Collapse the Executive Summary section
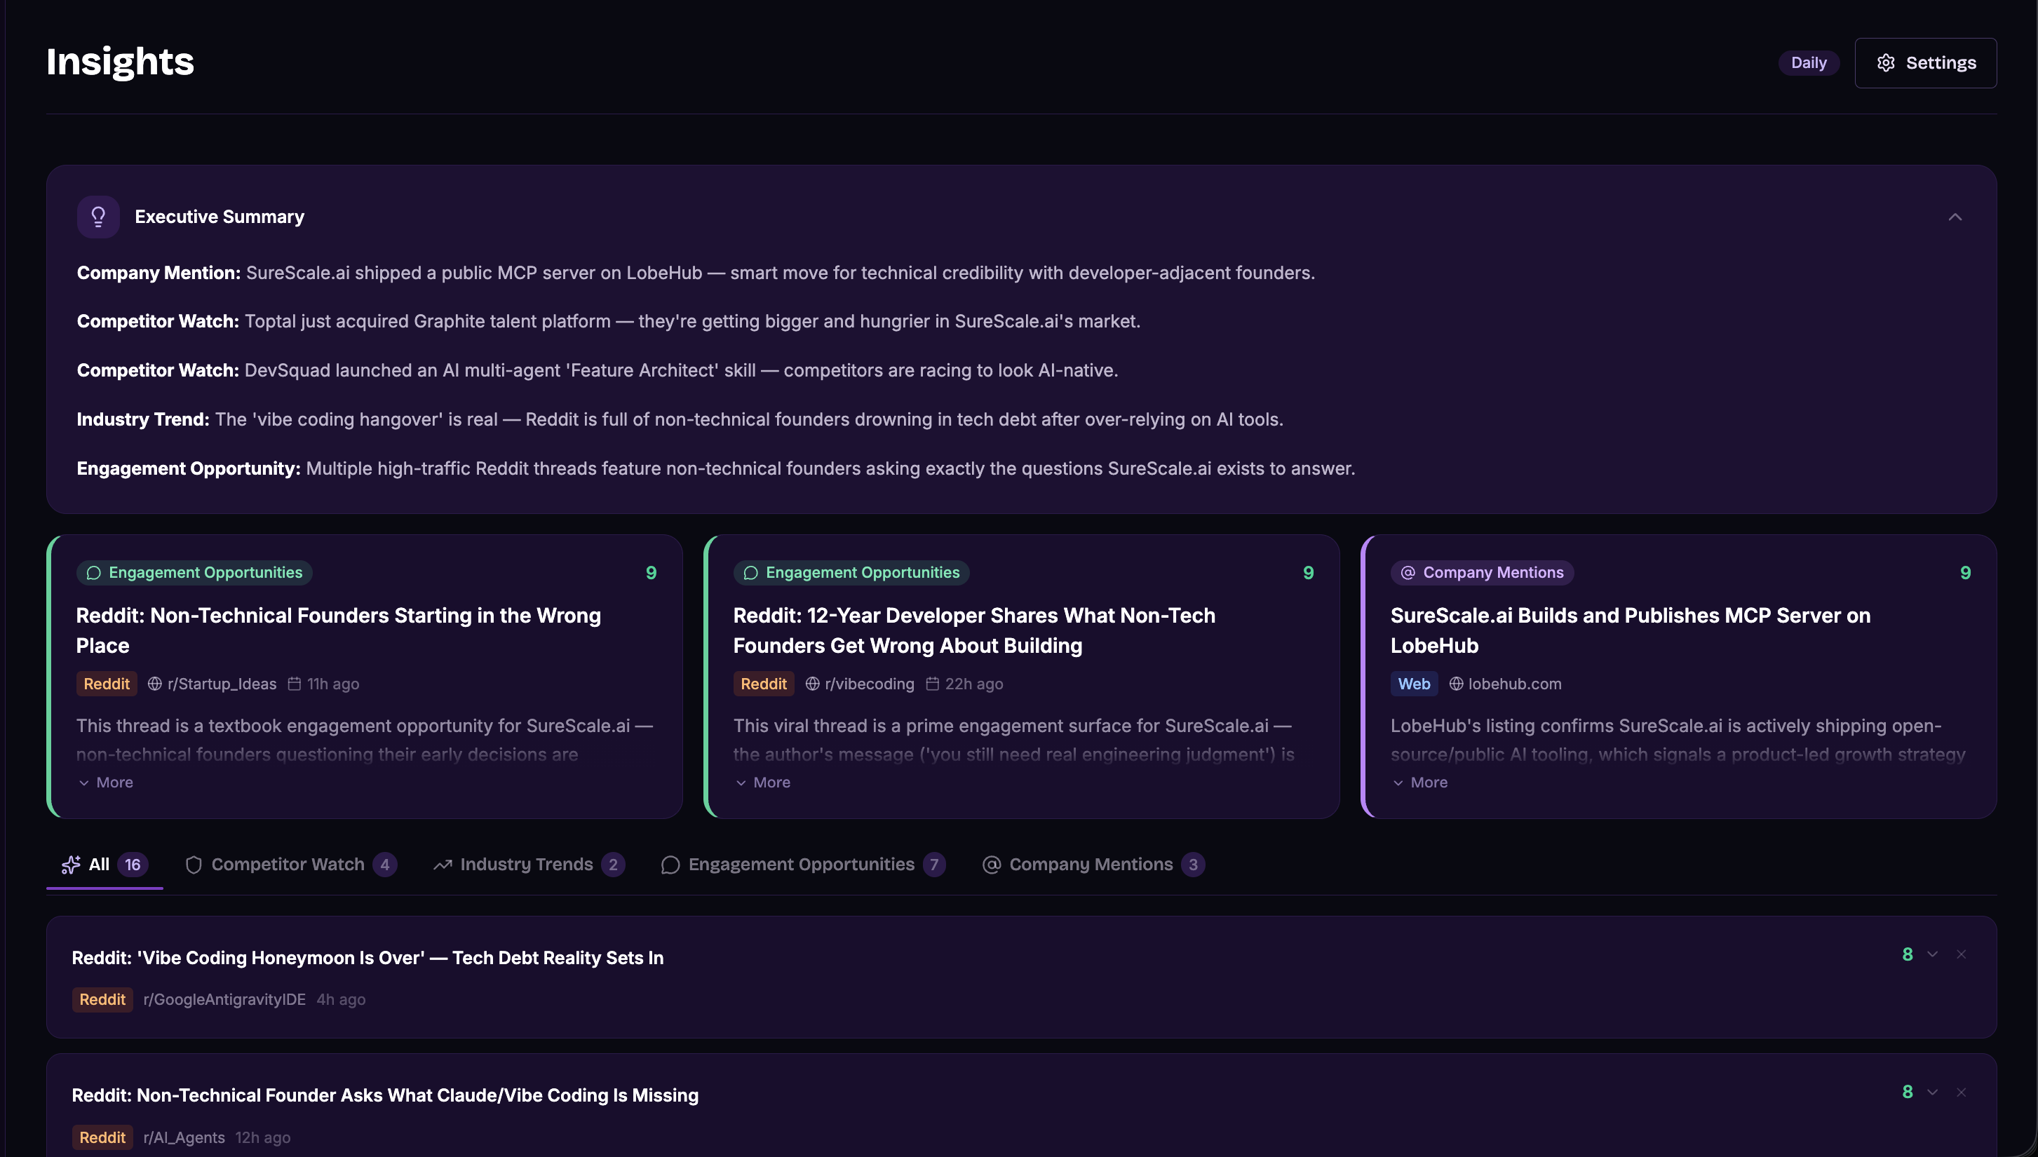 point(1955,216)
